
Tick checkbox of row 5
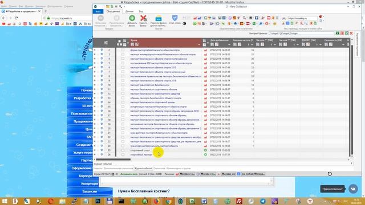click(123, 63)
